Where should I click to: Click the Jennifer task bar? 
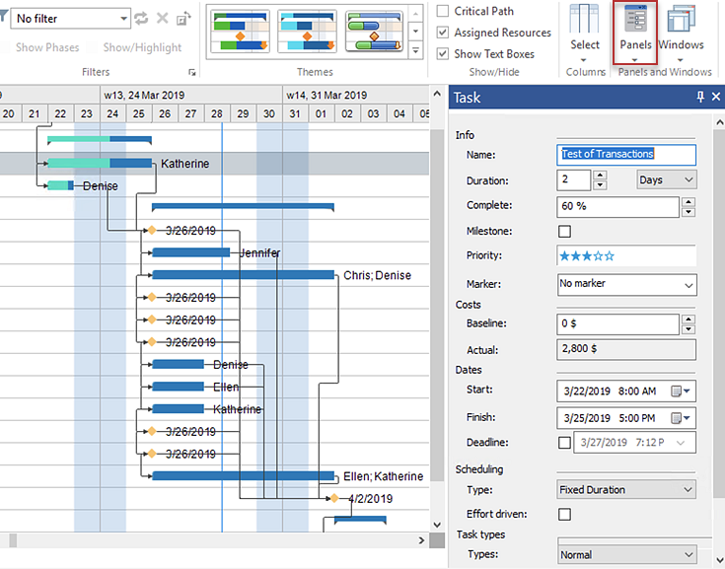191,252
